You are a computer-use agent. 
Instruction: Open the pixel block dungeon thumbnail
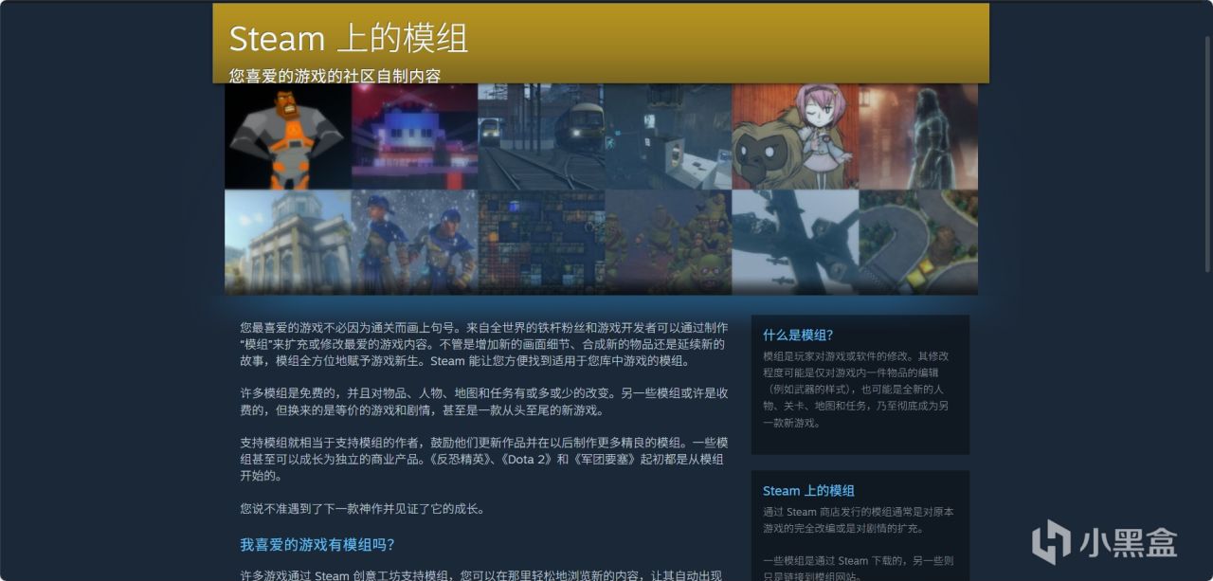(541, 242)
